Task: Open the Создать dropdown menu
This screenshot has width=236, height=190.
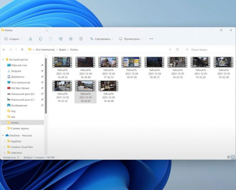Action: 13,39
